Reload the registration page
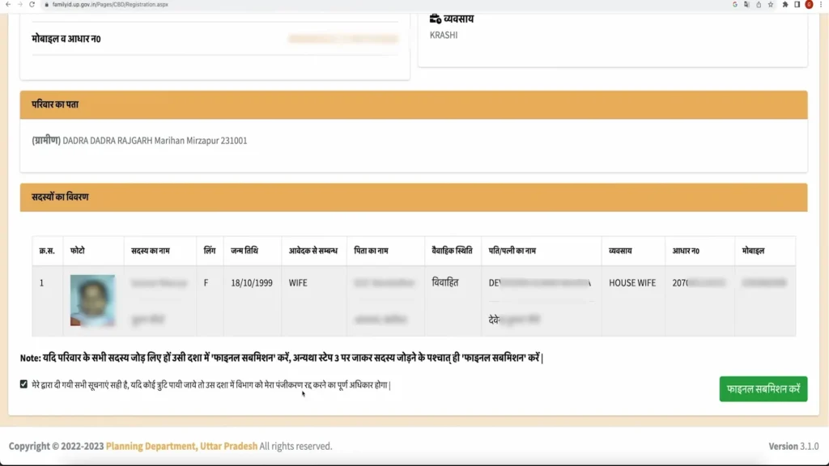 32,4
